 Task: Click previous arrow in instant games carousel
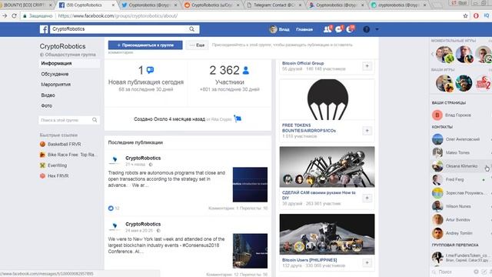pos(433,54)
